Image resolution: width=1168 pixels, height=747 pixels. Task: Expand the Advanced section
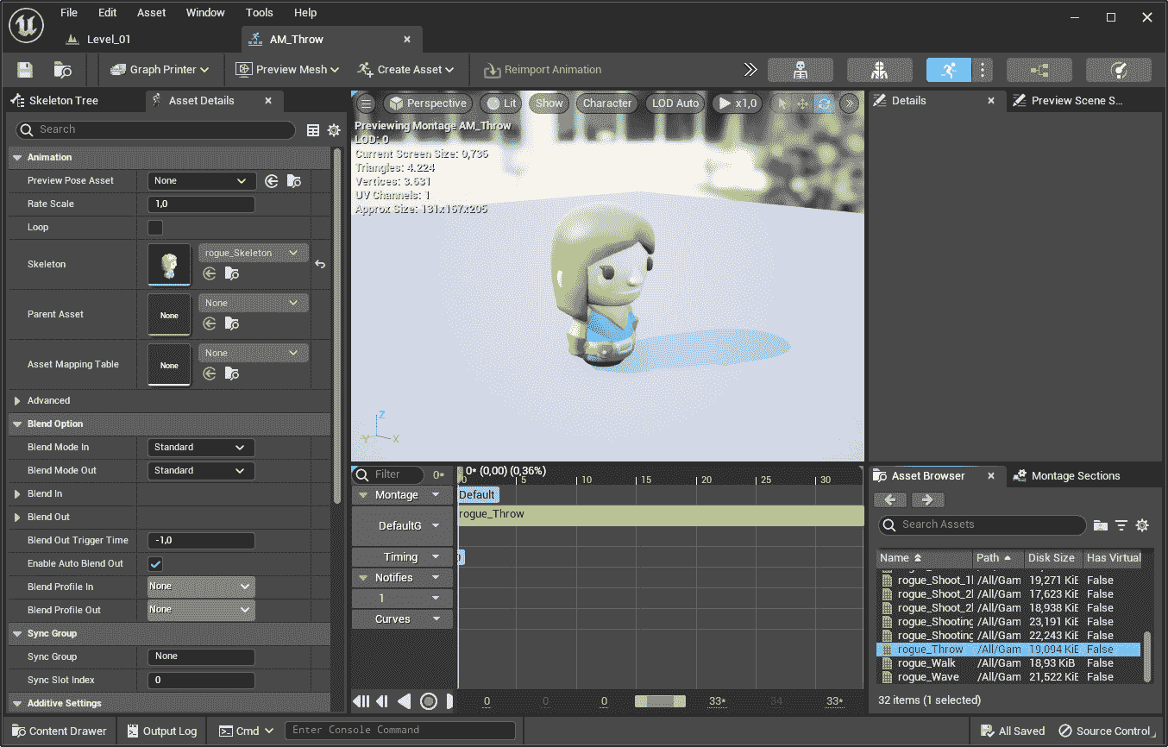18,401
